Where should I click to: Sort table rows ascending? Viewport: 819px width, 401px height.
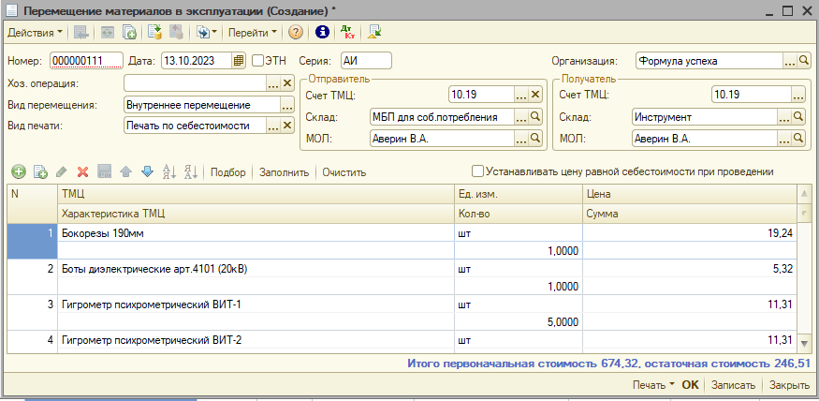pyautogui.click(x=169, y=172)
